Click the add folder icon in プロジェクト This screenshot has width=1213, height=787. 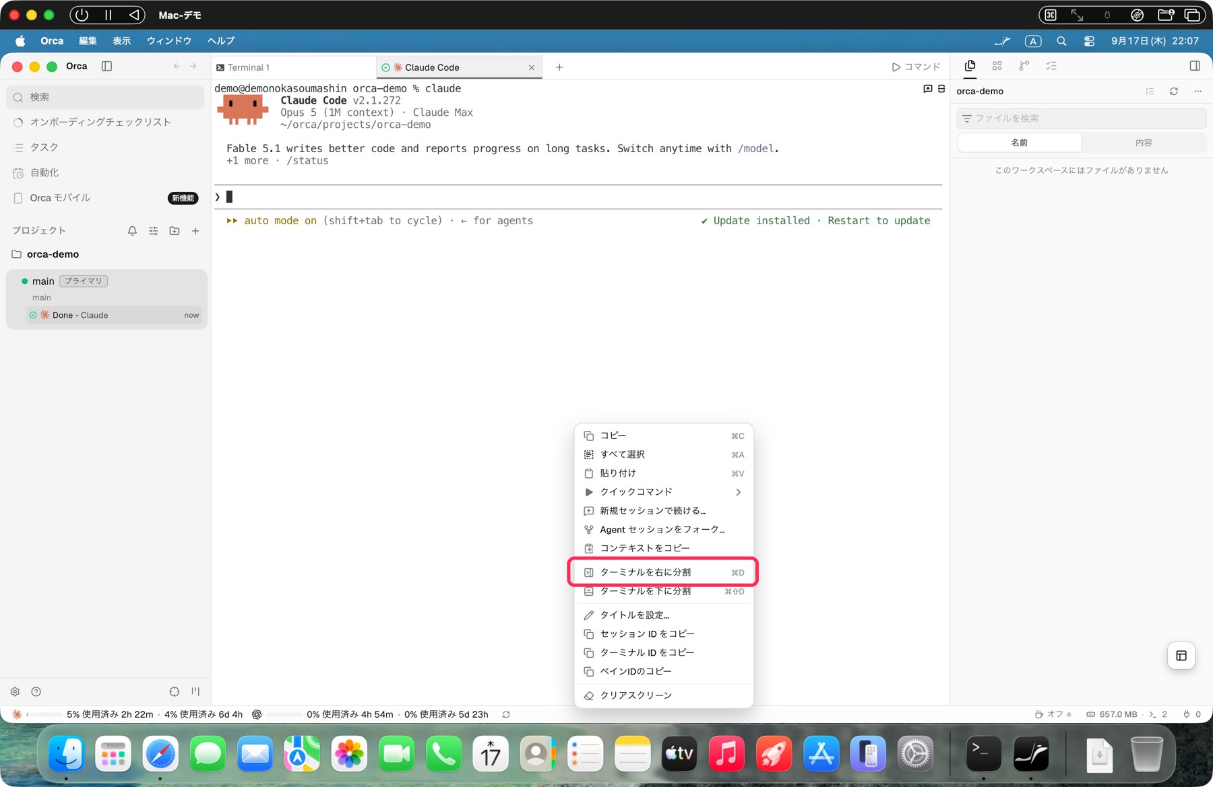coord(175,231)
